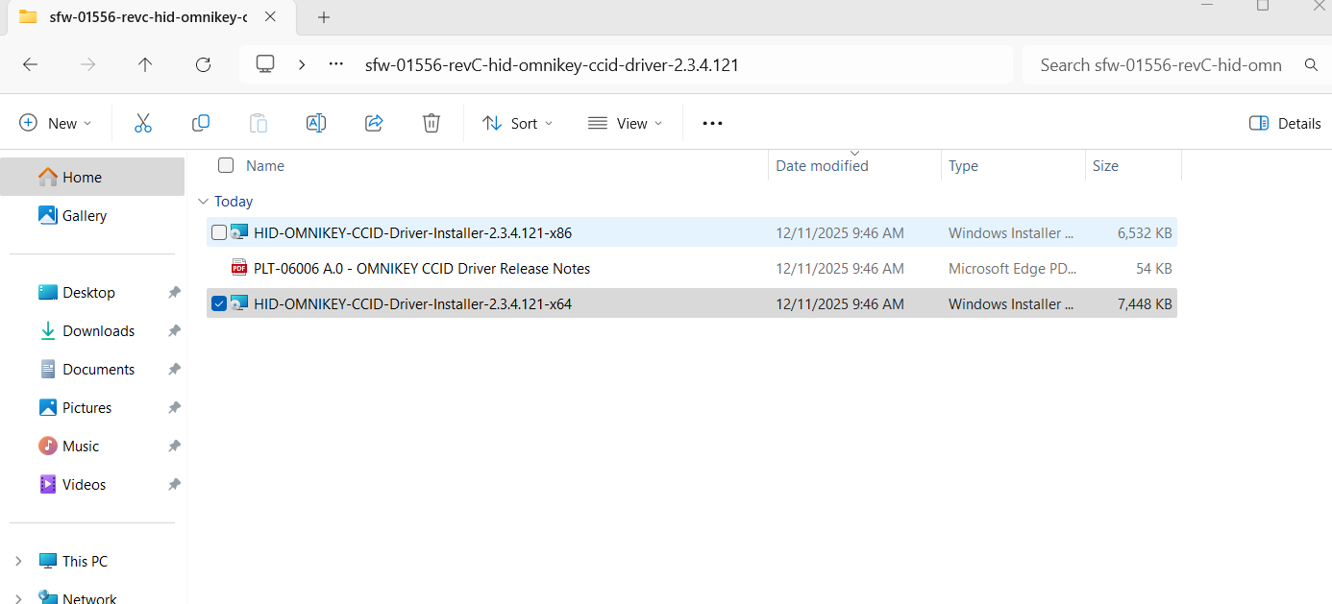Open the Sort dropdown
This screenshot has height=604, width=1332.
(518, 123)
